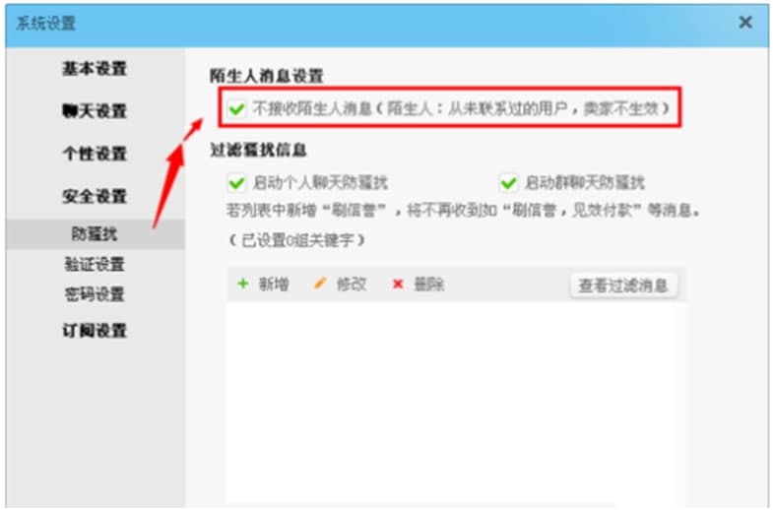The width and height of the screenshot is (773, 510).
Task: Click the 修改 keyword text
Action: [x=352, y=284]
